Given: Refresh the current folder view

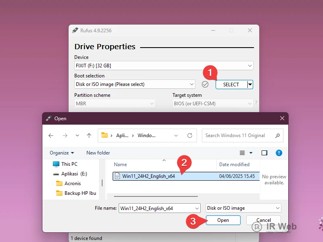Looking at the screenshot, I should pos(189,136).
